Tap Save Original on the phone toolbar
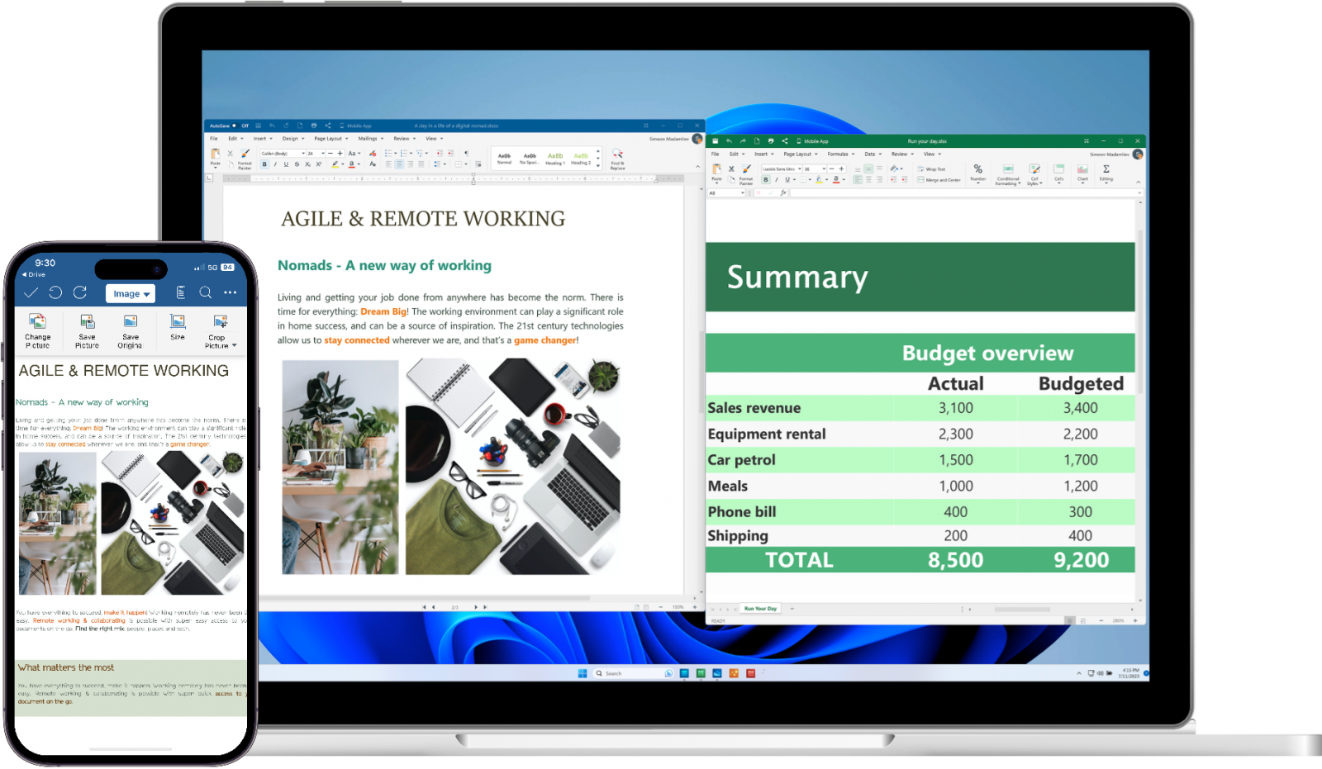 tap(131, 329)
